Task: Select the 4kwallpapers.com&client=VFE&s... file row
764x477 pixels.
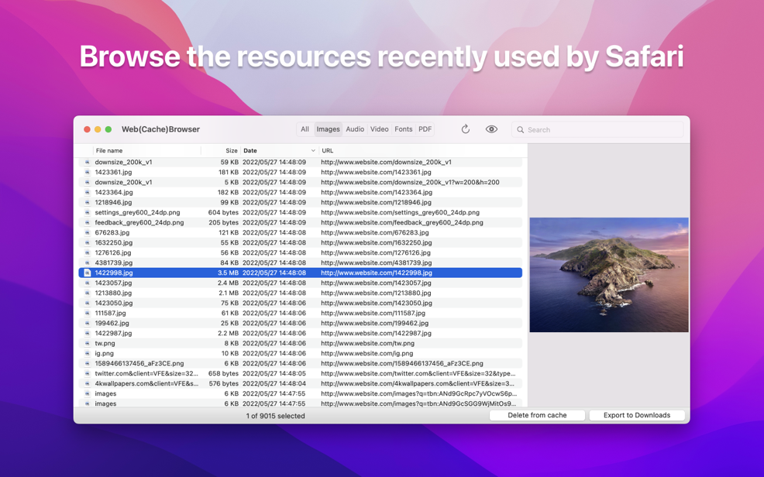Action: coord(300,383)
